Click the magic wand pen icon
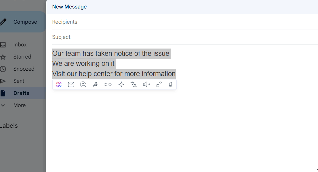 95,85
